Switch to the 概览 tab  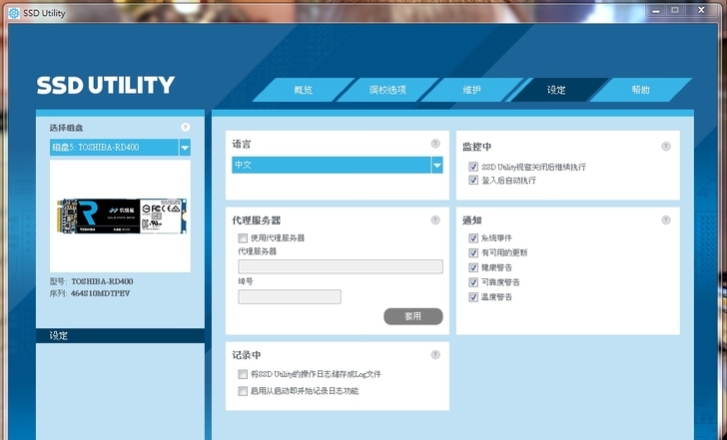(x=304, y=90)
